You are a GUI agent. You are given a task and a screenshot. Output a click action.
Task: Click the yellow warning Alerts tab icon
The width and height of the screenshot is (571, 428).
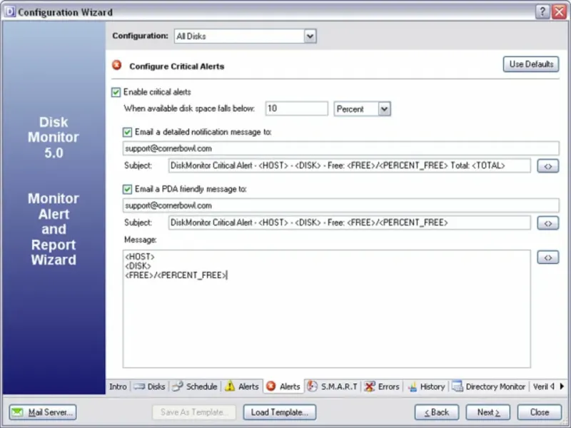(230, 386)
